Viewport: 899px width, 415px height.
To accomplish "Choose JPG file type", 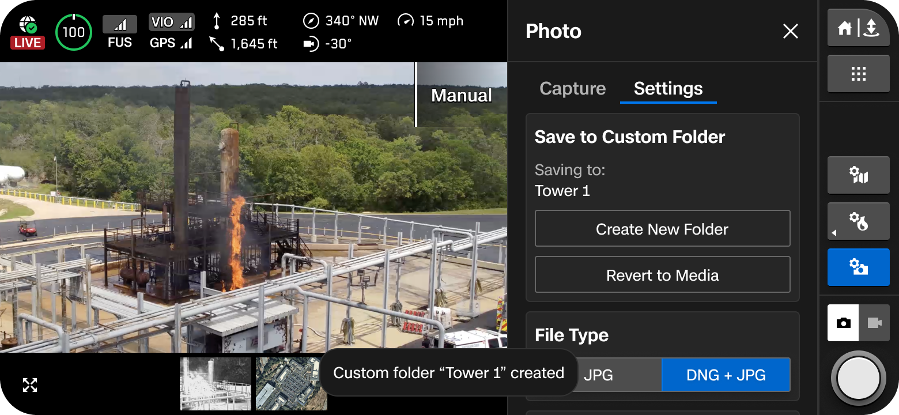I will click(x=598, y=375).
